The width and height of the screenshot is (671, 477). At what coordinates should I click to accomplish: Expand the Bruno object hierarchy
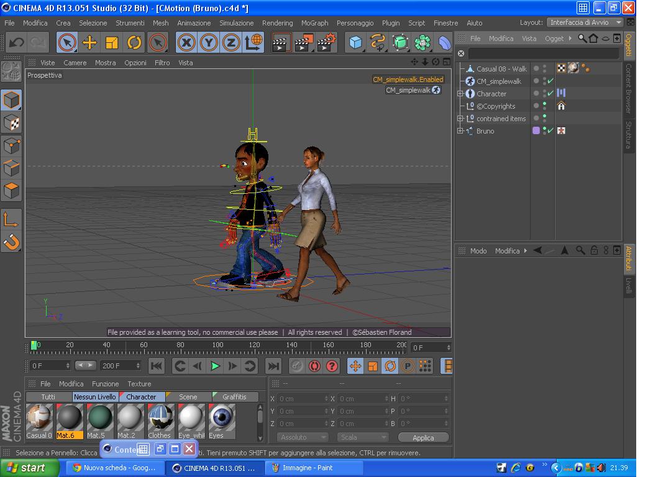460,131
